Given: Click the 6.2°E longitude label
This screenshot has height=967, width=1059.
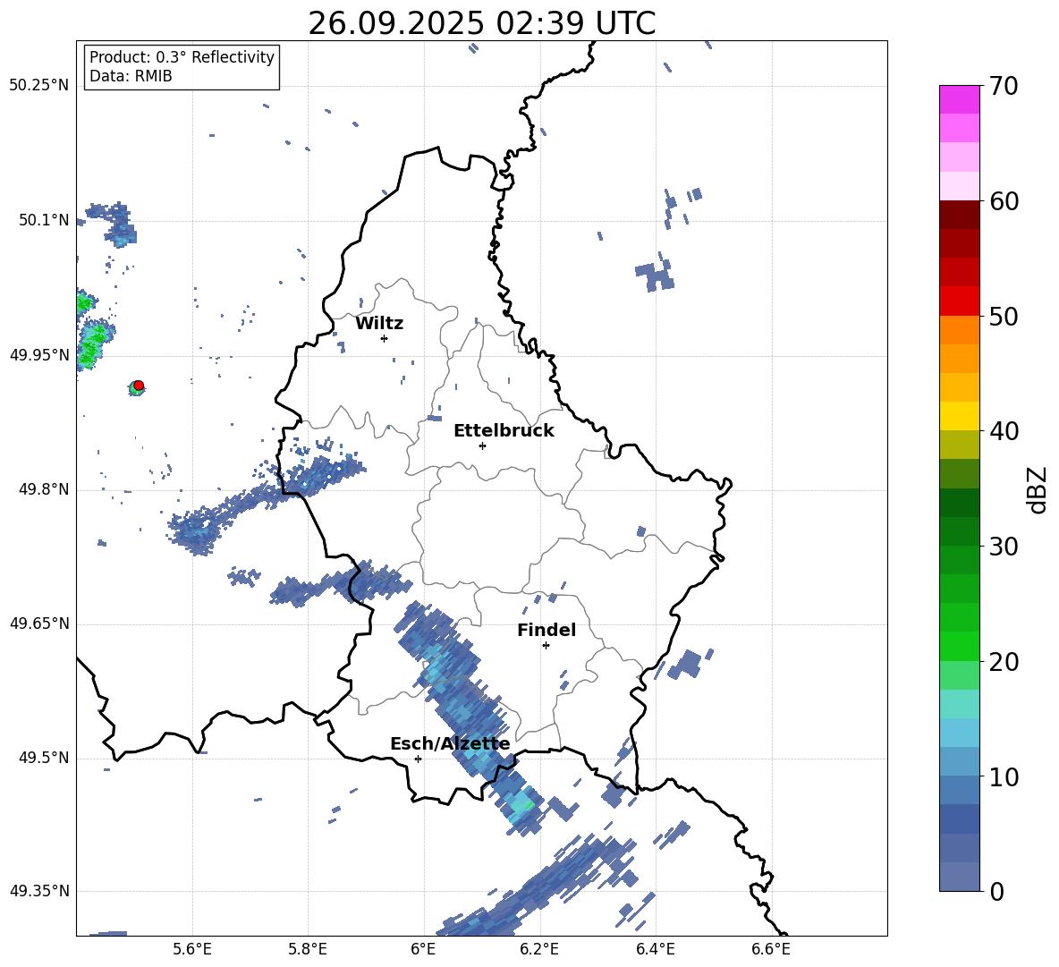Looking at the screenshot, I should [539, 949].
